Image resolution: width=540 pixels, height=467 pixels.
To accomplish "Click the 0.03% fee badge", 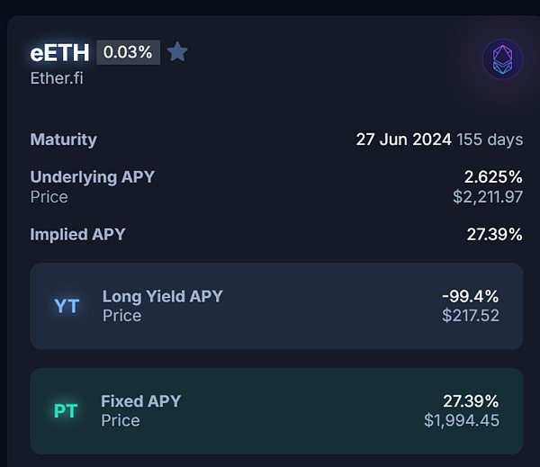I will [128, 52].
